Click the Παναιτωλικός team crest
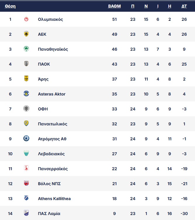The height and width of the screenshot is (220, 195). 26,124
